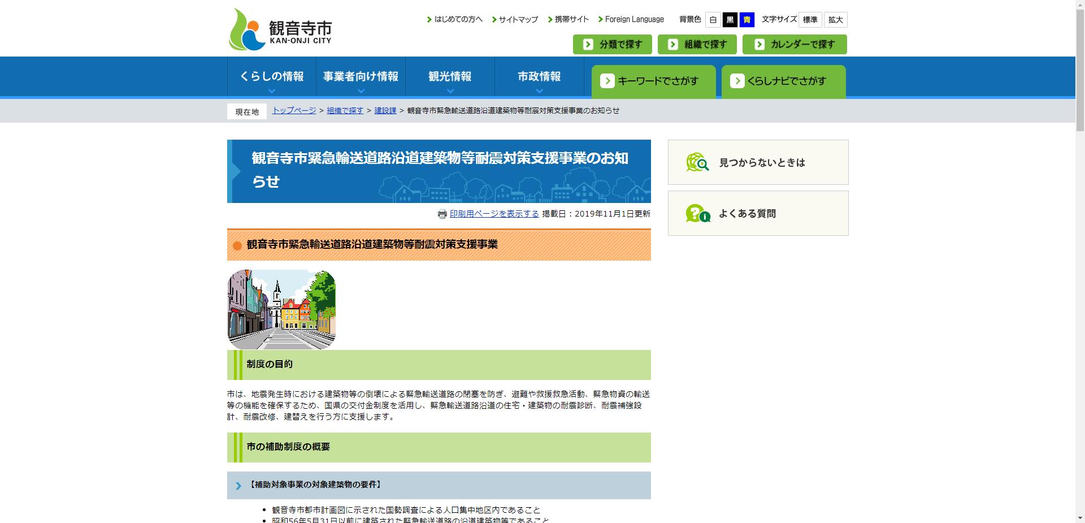Open the くらしの情報 dropdown menu
The image size is (1085, 523).
tap(271, 76)
